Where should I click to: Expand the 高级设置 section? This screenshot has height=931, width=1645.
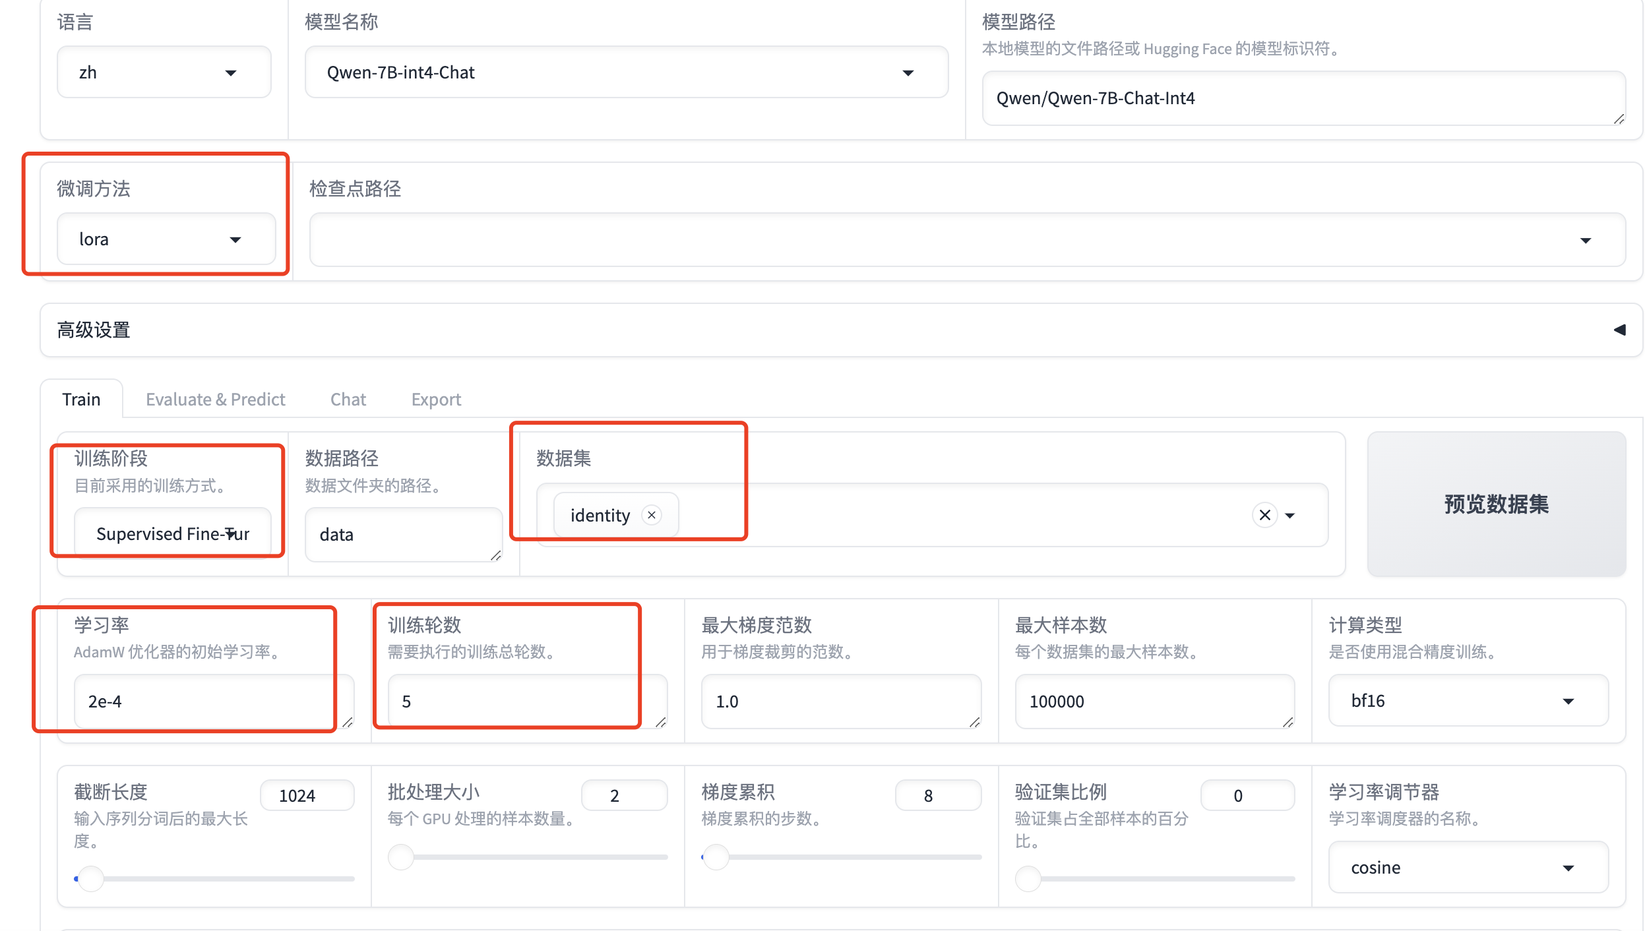pos(1619,330)
